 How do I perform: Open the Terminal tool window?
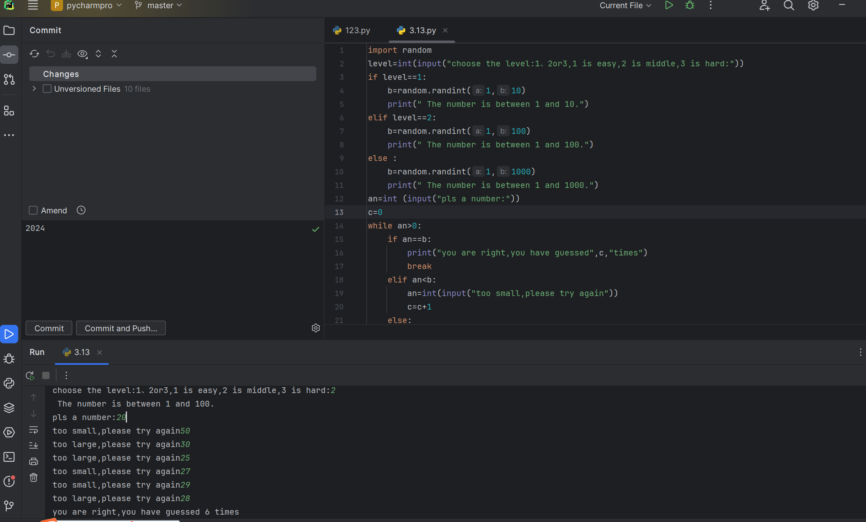pos(9,457)
